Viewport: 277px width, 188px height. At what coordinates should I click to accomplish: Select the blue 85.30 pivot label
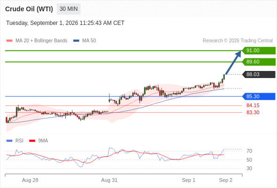click(x=259, y=96)
